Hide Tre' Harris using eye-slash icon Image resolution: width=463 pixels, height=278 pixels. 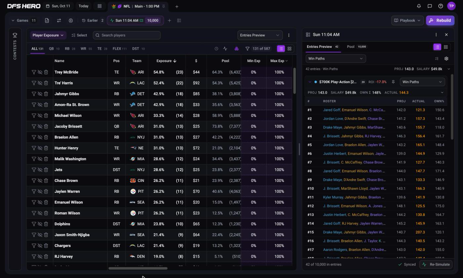point(40,83)
